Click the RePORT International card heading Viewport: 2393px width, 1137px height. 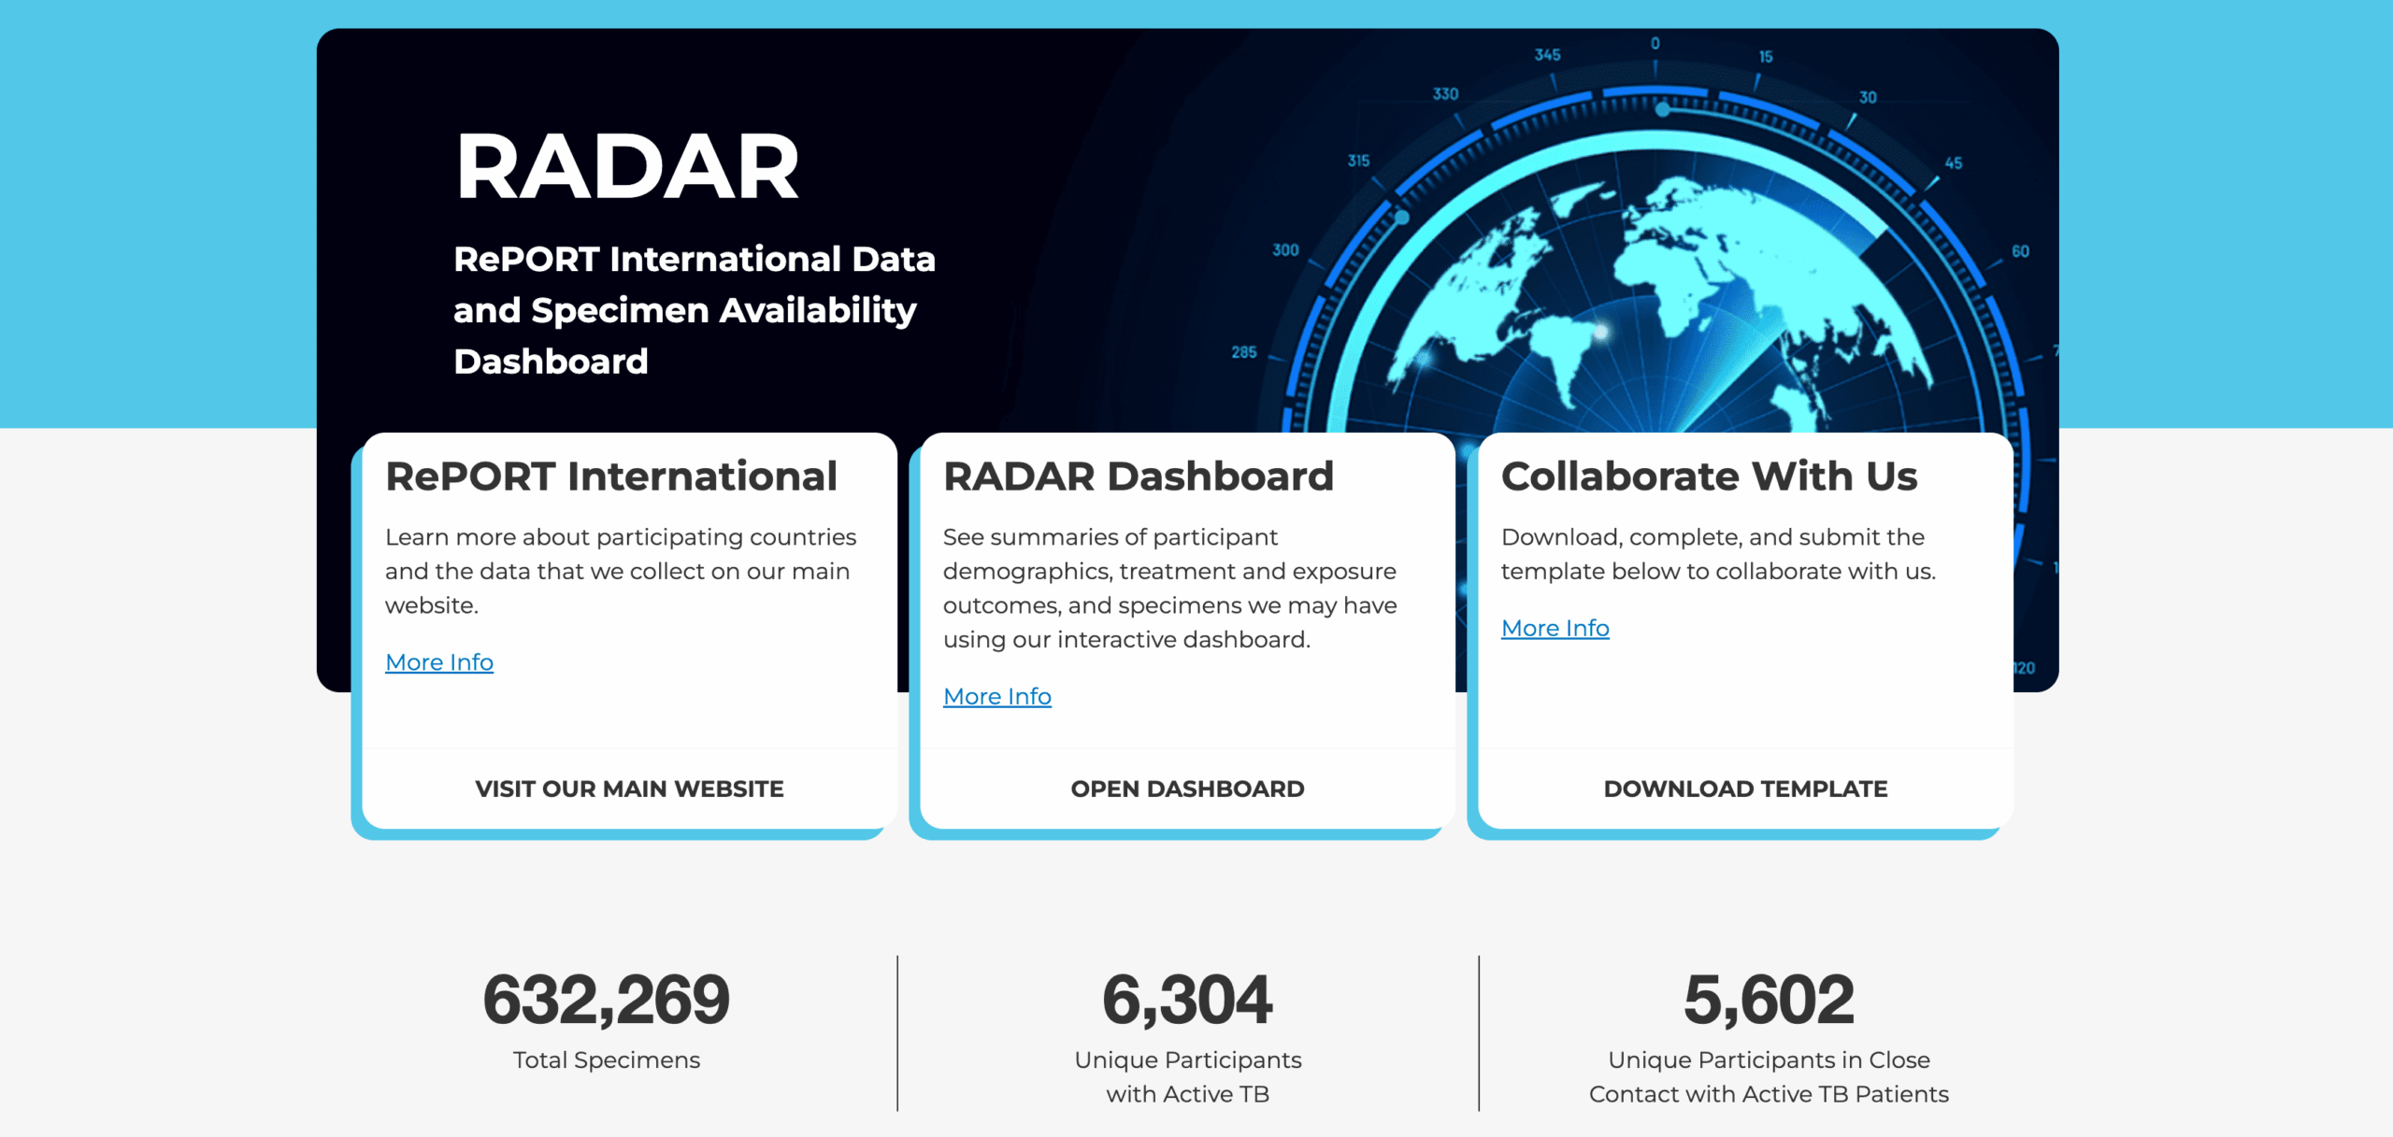(610, 476)
